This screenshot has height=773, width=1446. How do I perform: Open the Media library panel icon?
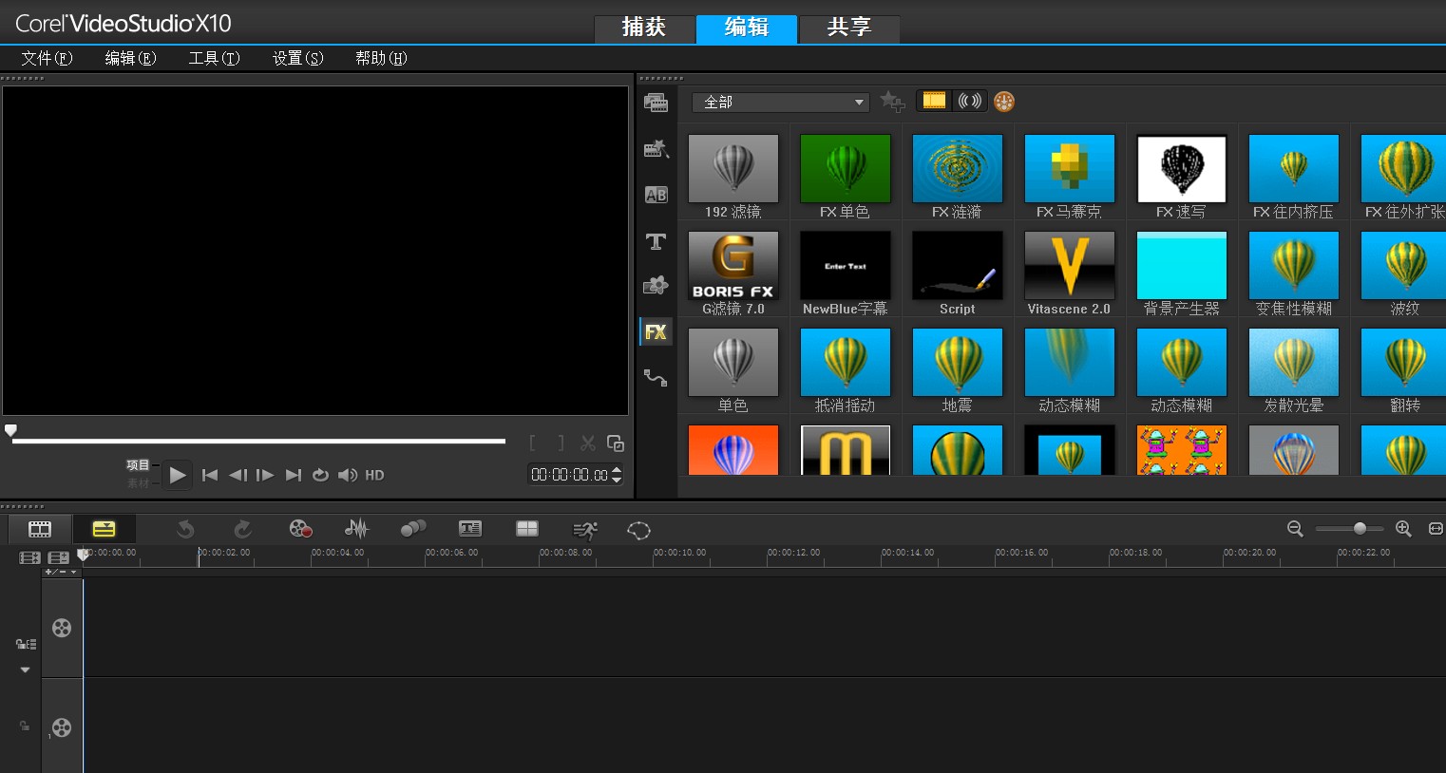(x=656, y=102)
